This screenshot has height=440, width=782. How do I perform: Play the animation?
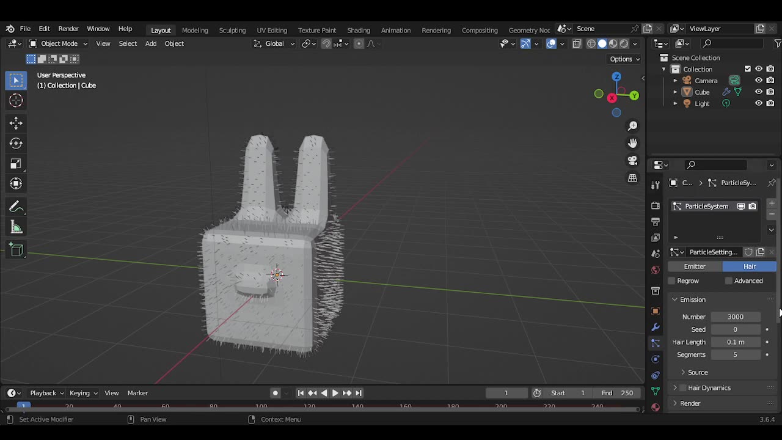pyautogui.click(x=335, y=393)
